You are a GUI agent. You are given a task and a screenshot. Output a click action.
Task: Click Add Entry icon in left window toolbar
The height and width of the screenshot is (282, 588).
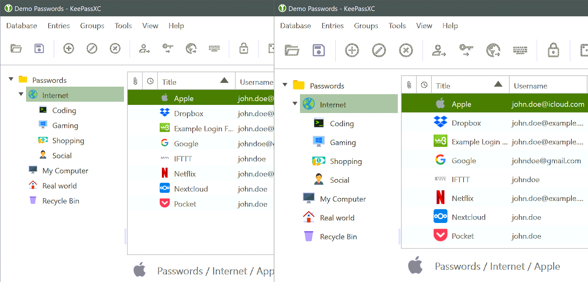pyautogui.click(x=69, y=49)
